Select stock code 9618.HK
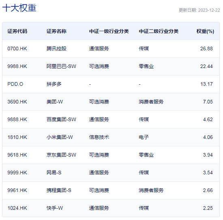 (x=17, y=155)
